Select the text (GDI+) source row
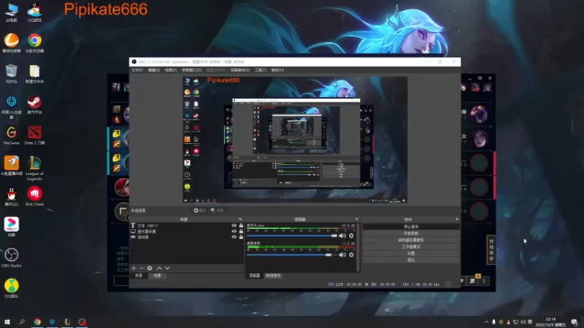 pos(187,225)
